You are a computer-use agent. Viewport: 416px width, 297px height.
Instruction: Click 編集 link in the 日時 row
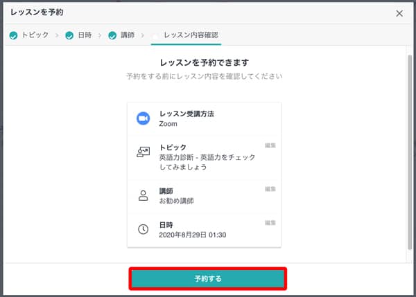click(270, 223)
